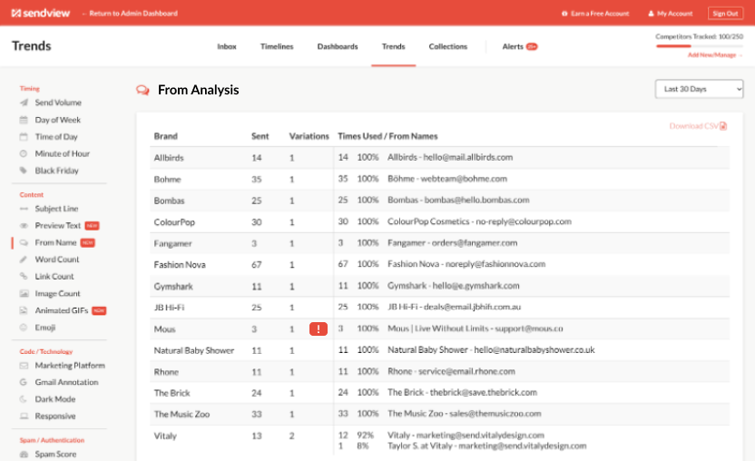Click the From Name speech bubble icon
This screenshot has height=461, width=755.
click(x=24, y=242)
